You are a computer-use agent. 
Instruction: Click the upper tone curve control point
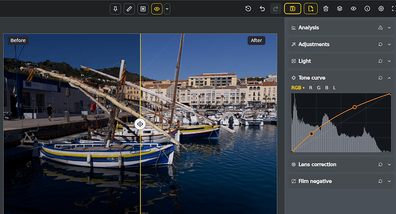[355, 107]
